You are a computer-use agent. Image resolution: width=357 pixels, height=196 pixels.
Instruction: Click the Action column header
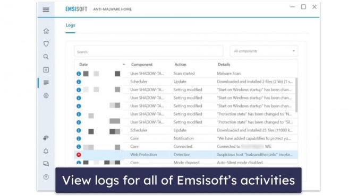pyautogui.click(x=180, y=65)
